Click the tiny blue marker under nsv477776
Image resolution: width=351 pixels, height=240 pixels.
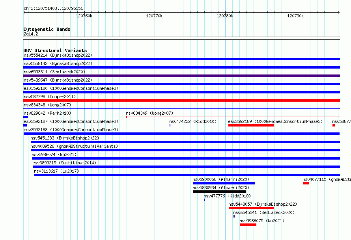point(204,200)
